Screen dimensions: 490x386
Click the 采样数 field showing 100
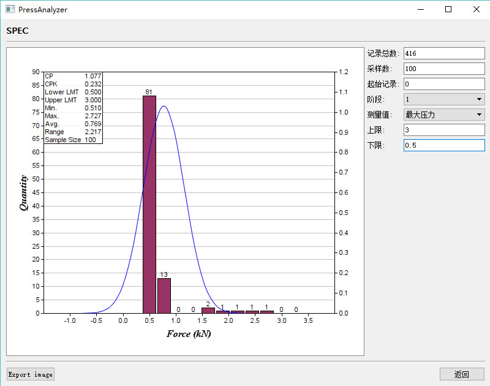point(444,69)
